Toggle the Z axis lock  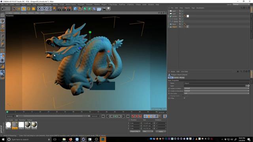tap(49, 9)
